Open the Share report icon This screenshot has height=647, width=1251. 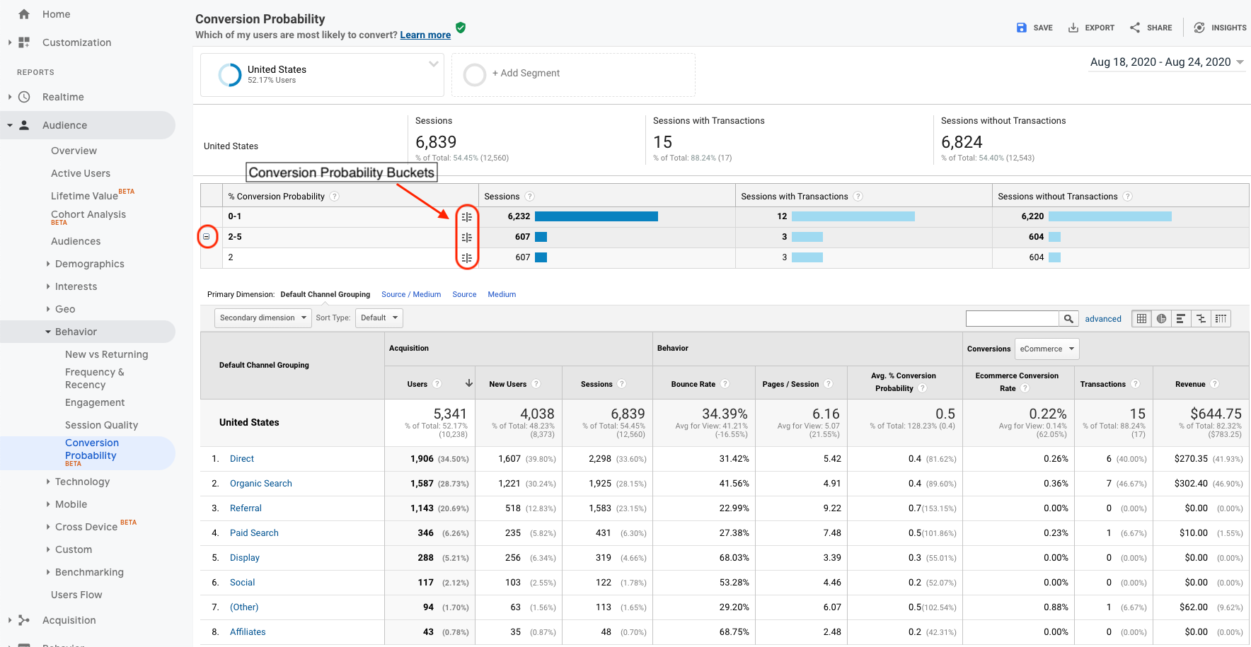click(1151, 28)
